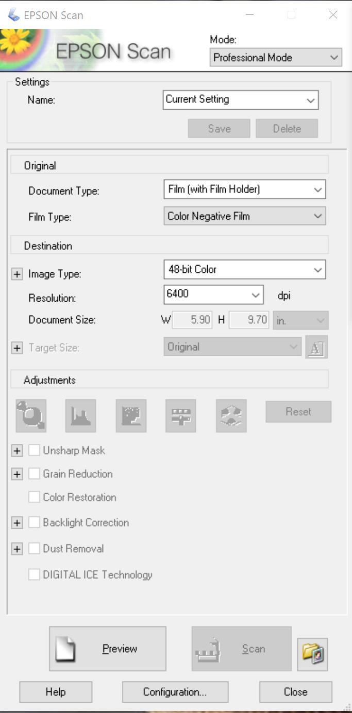Image resolution: width=352 pixels, height=713 pixels.
Task: Open the Histogram Adjustment icon
Action: 81,415
